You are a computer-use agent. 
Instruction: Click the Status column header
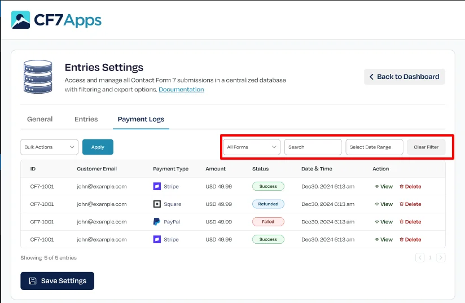[x=260, y=169]
